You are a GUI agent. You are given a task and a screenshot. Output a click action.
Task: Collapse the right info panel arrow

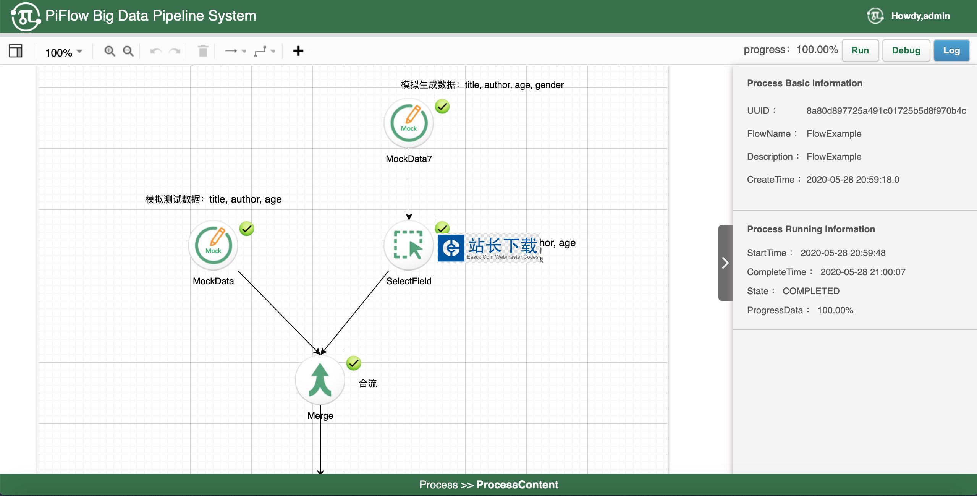click(x=725, y=263)
